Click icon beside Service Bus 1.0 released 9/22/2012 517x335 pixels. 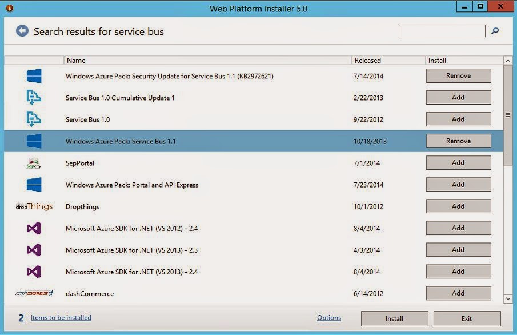[34, 119]
